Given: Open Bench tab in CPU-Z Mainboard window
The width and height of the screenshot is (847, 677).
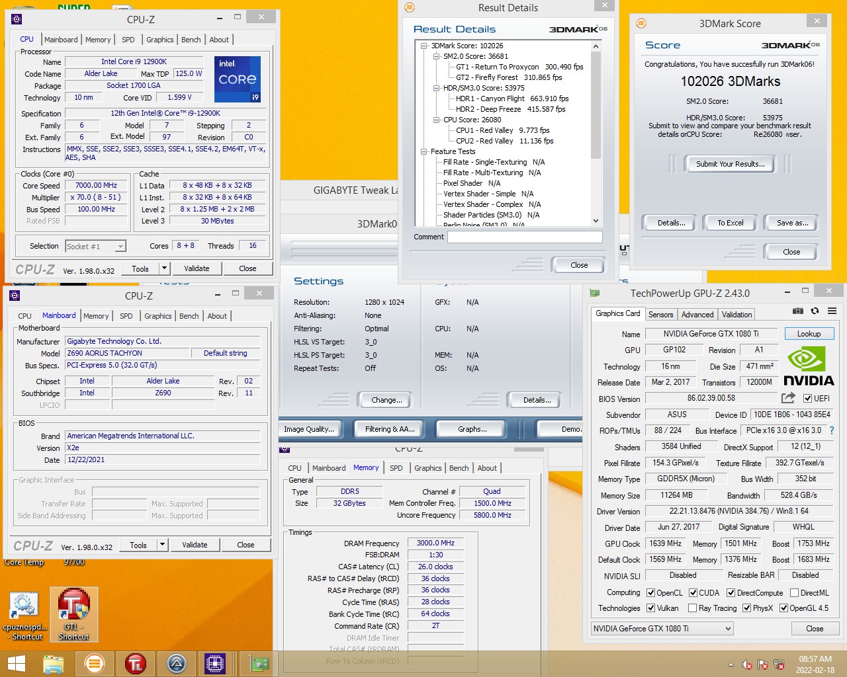Looking at the screenshot, I should 189,316.
